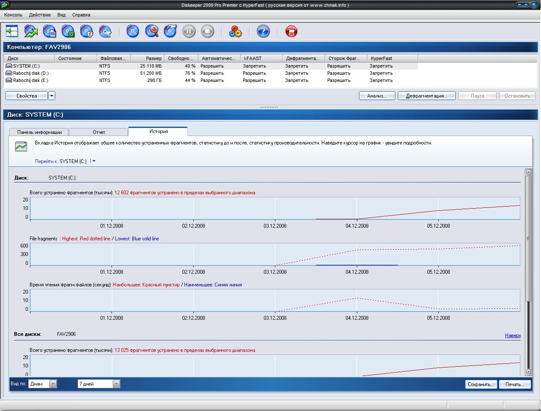541x411 pixels.
Task: Click the 'Lowest: Blue solid line' legend text
Action: tap(137, 239)
